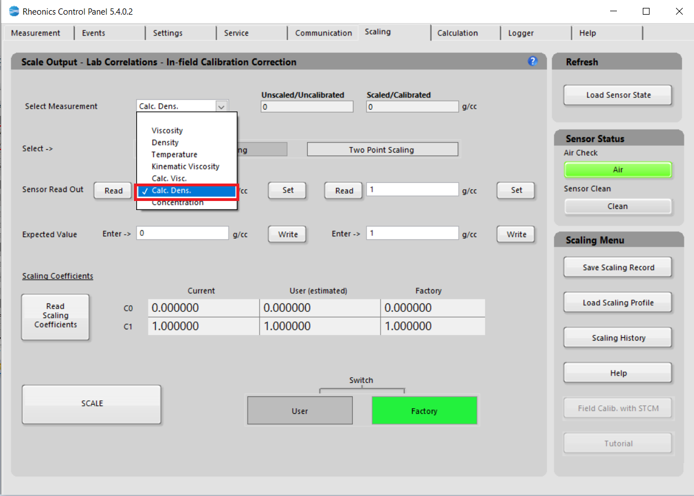Switch to the Communication tab
Screen dimensions: 694x496
[x=324, y=33]
